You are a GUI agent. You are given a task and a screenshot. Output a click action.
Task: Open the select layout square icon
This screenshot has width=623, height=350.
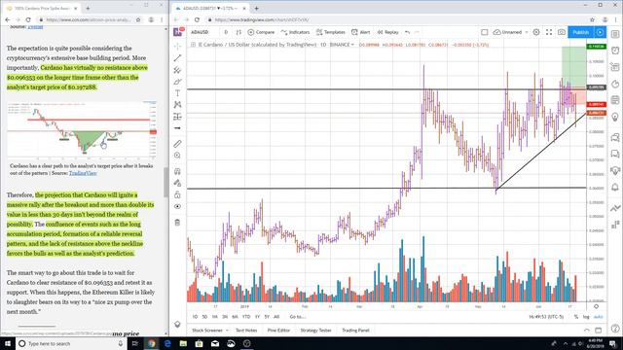tap(485, 32)
